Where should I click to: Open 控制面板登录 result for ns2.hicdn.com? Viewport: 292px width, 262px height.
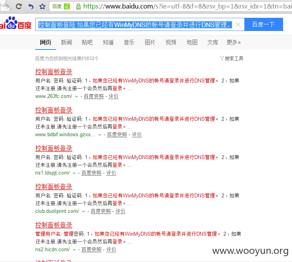53,225
